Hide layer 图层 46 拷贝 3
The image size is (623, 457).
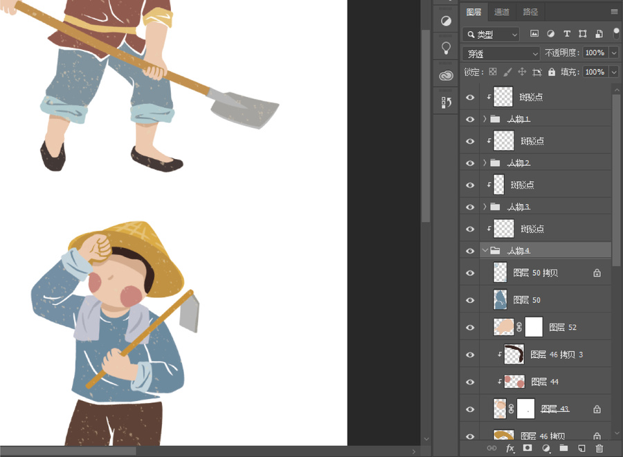click(x=470, y=355)
